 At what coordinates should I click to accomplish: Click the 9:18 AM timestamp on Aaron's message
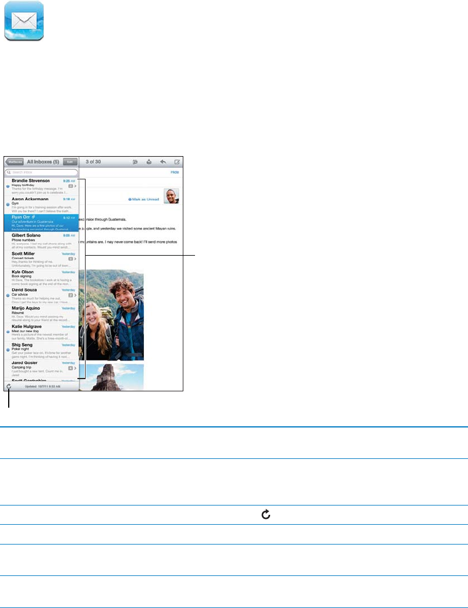(x=69, y=199)
